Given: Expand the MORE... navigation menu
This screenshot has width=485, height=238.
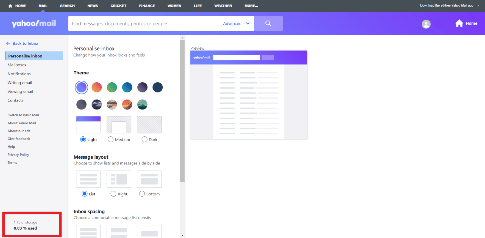Looking at the screenshot, I should tap(251, 6).
